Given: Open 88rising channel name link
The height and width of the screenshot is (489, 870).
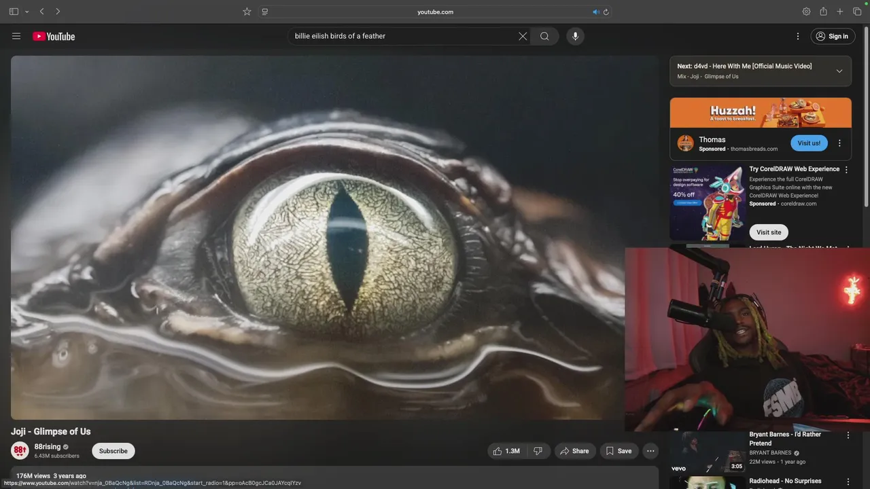Looking at the screenshot, I should point(48,446).
